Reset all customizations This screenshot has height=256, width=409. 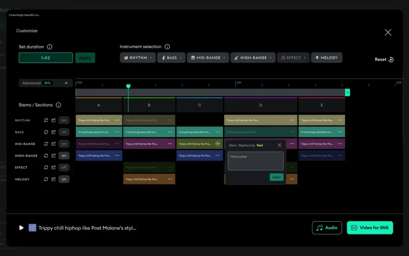384,59
